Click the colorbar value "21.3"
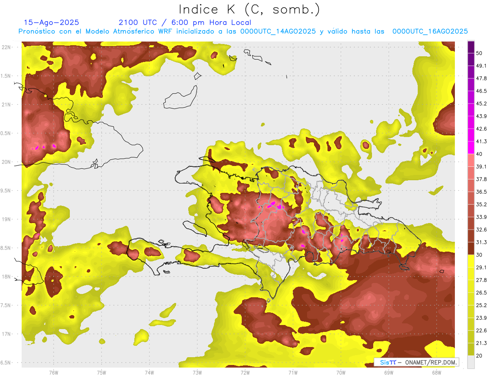The image size is (490, 378). click(481, 343)
